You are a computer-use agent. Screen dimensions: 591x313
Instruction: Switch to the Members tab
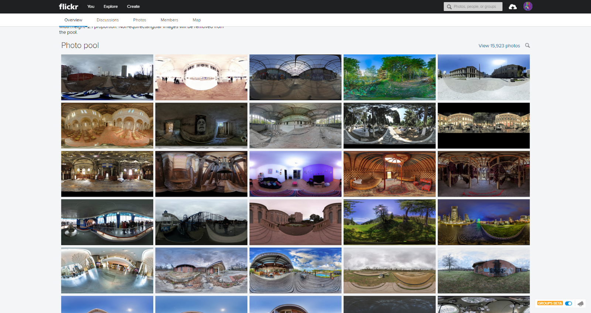click(x=169, y=20)
